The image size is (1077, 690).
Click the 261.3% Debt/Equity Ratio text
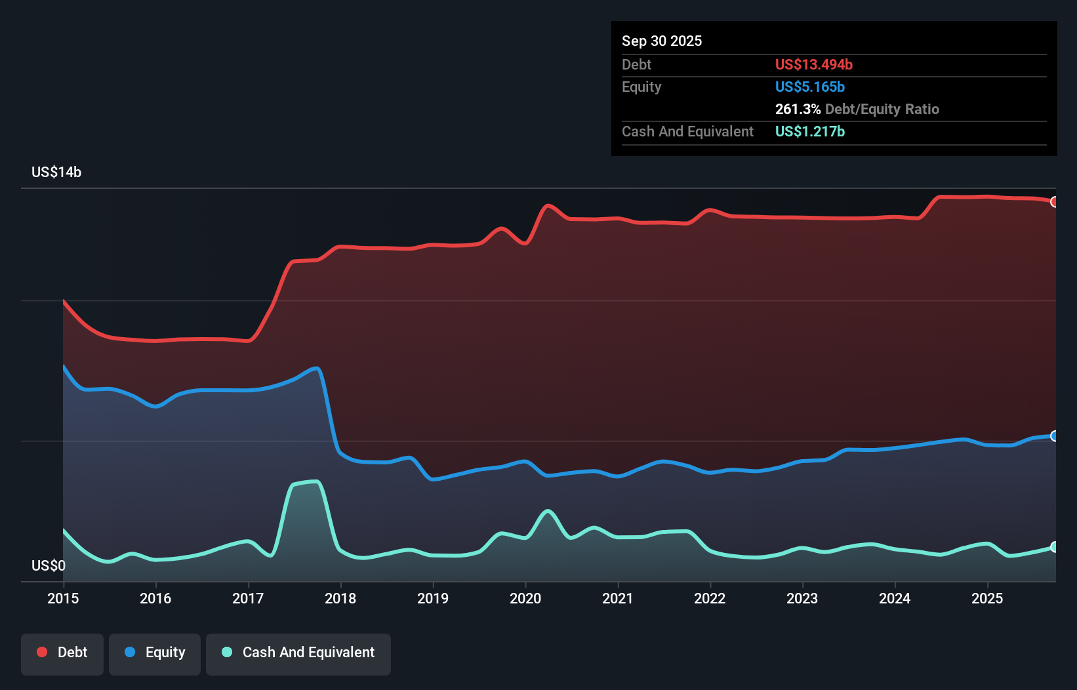click(x=857, y=109)
